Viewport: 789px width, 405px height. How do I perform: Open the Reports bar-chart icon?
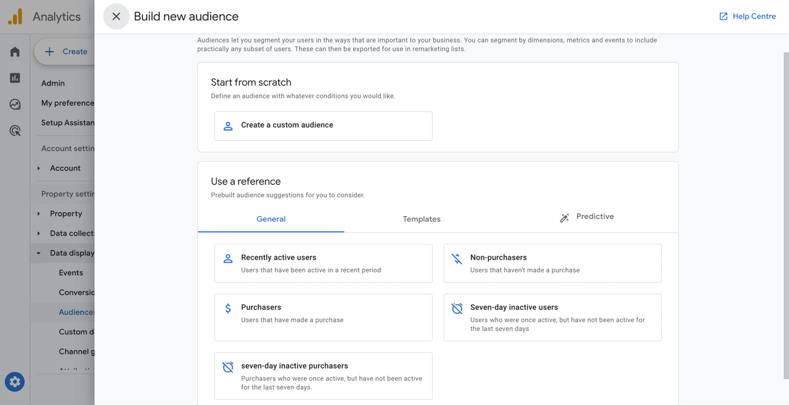click(x=15, y=78)
